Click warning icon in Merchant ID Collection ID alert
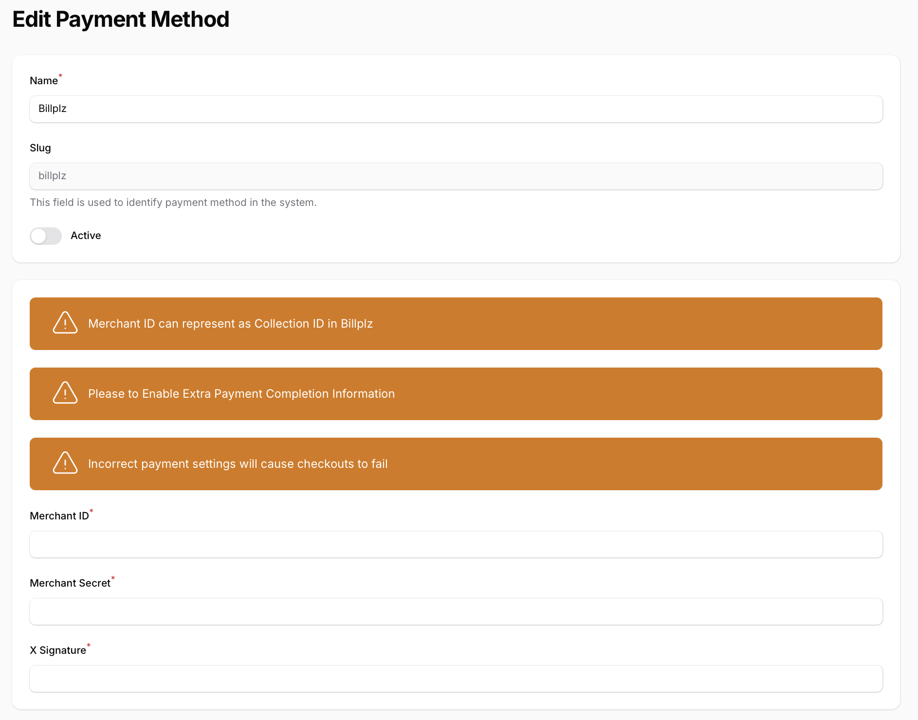 pos(65,323)
